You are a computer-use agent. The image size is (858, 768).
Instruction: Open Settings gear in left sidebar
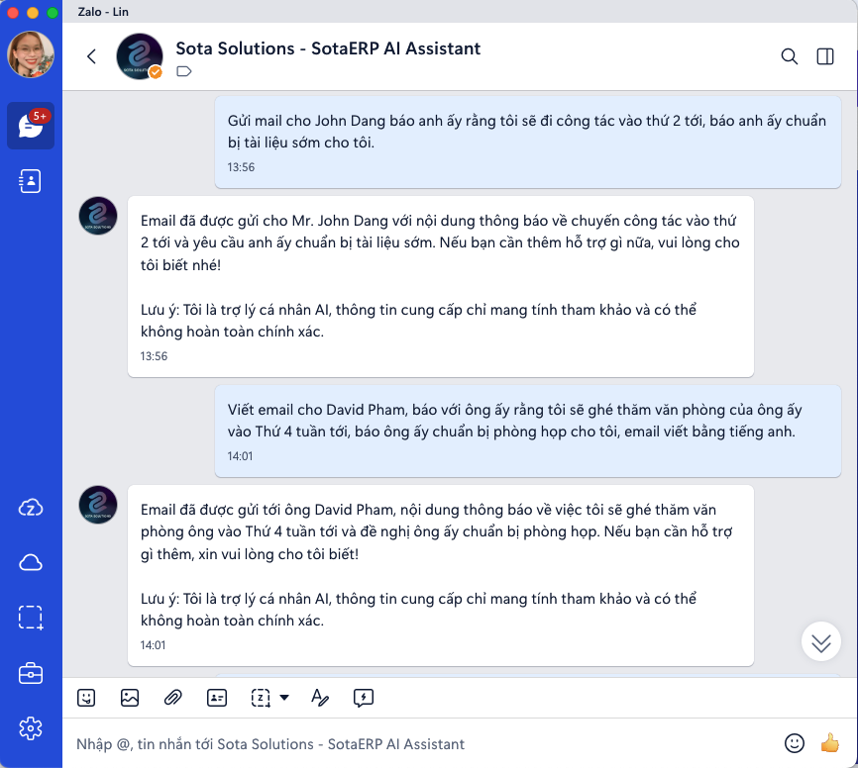click(x=31, y=729)
